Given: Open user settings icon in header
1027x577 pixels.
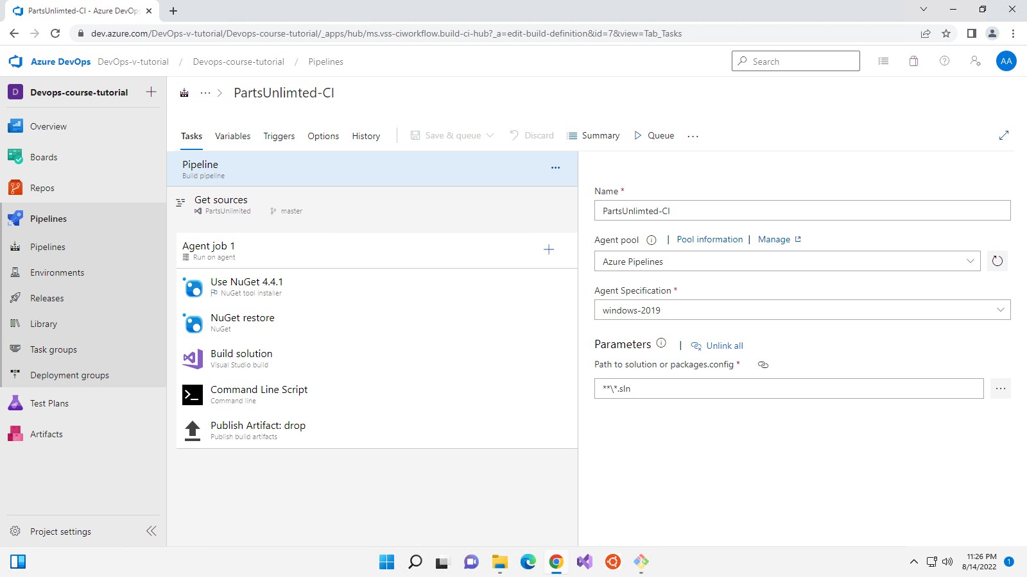Looking at the screenshot, I should (x=976, y=61).
